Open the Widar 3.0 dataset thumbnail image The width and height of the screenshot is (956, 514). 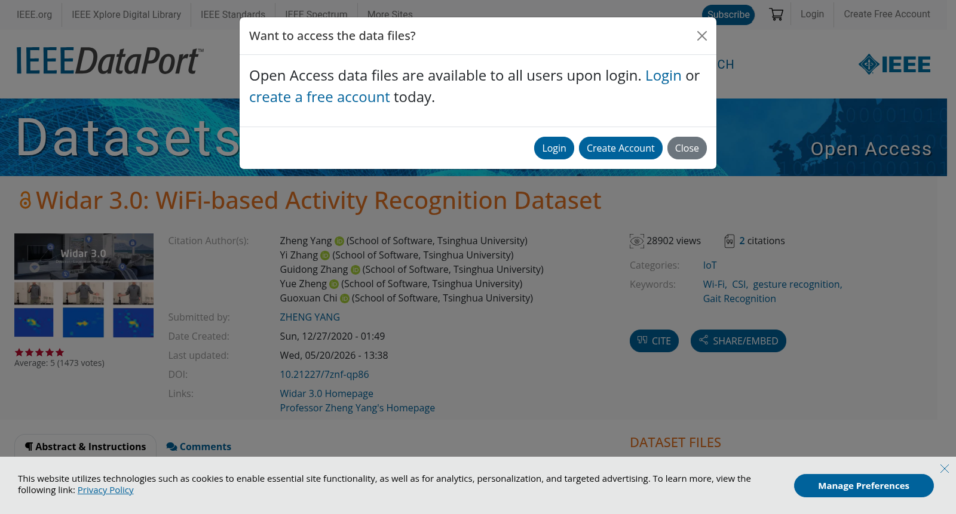tap(84, 285)
